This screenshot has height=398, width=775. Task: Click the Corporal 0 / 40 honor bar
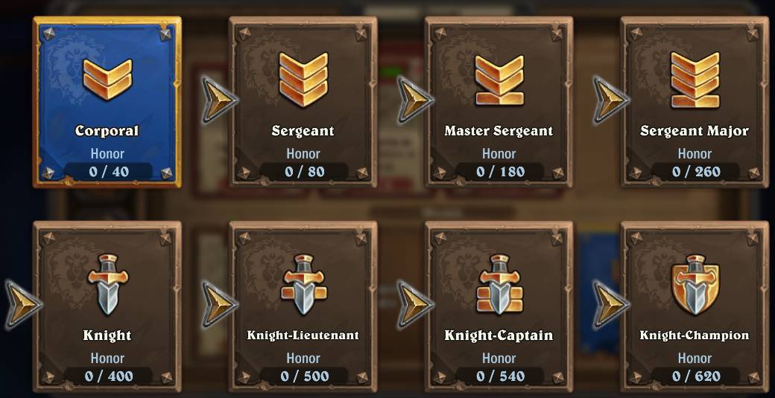(107, 172)
